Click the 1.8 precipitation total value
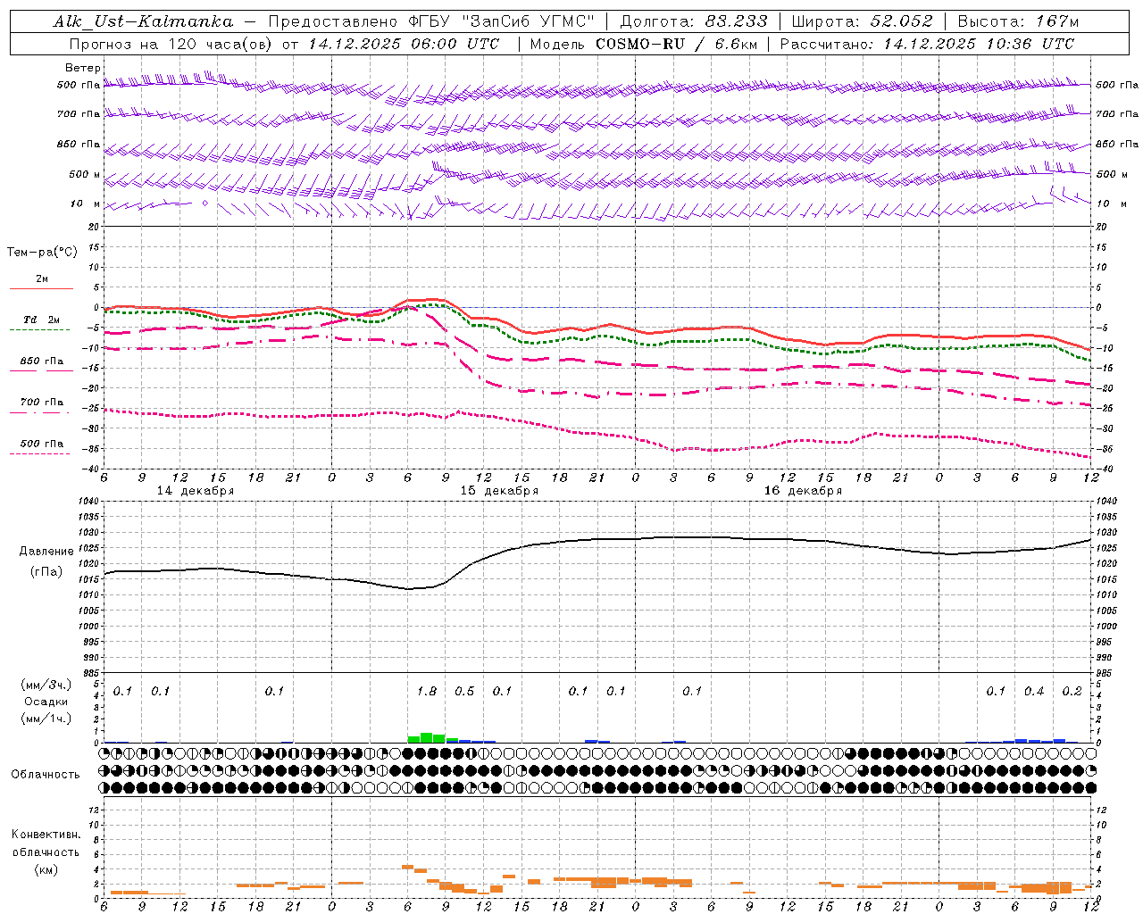1143x914 pixels. (x=427, y=692)
